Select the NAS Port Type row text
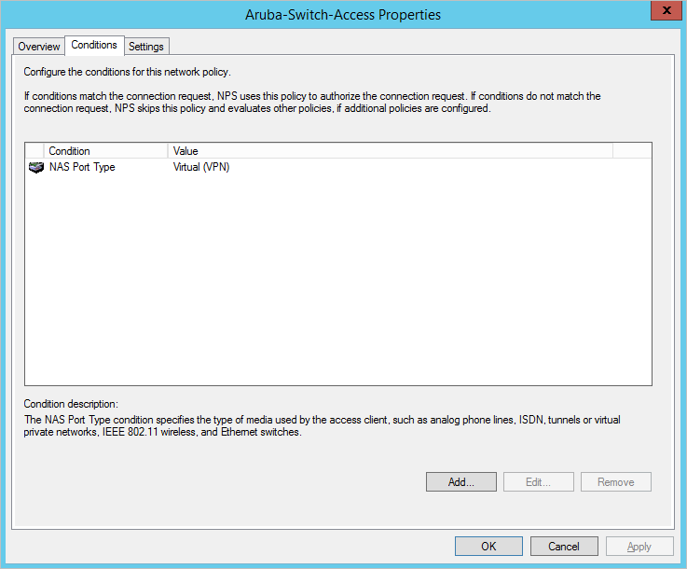The width and height of the screenshot is (687, 569). 82,167
